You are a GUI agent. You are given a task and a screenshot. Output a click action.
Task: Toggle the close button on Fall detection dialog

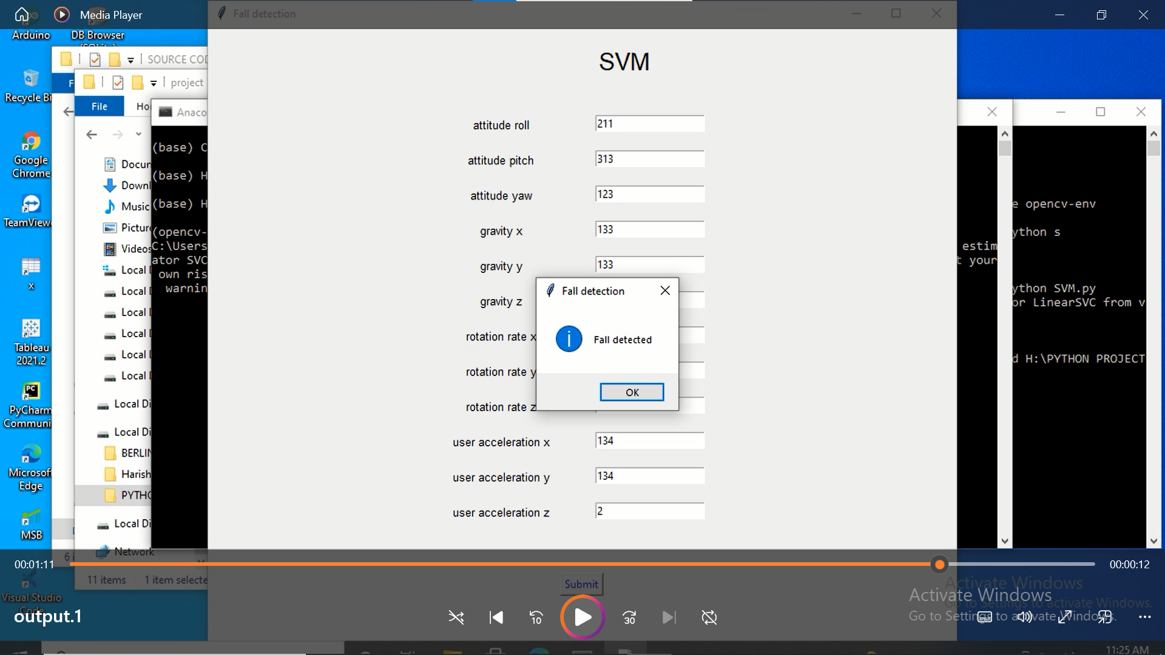(666, 289)
